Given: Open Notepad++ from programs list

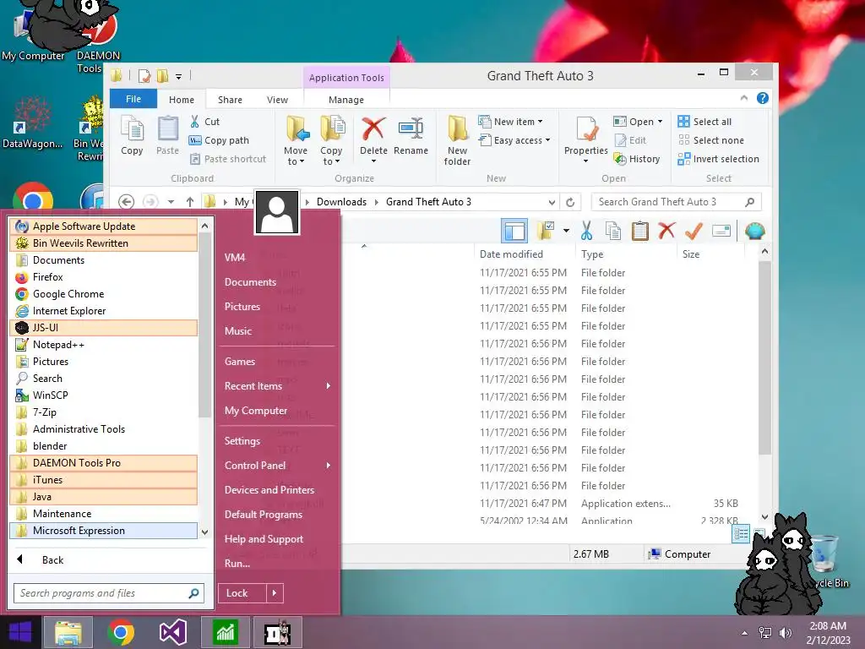Looking at the screenshot, I should coord(103,345).
